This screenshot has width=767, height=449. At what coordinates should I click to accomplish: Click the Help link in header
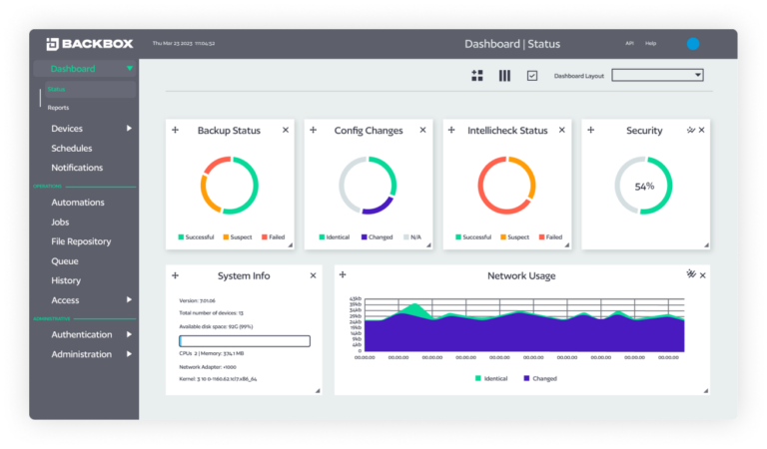click(x=651, y=44)
